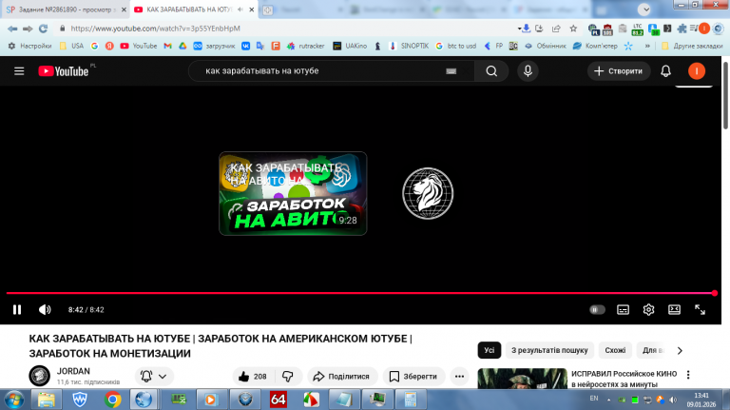Viewport: 730px width, 410px height.
Task: Enter full screen mode
Action: coord(700,310)
